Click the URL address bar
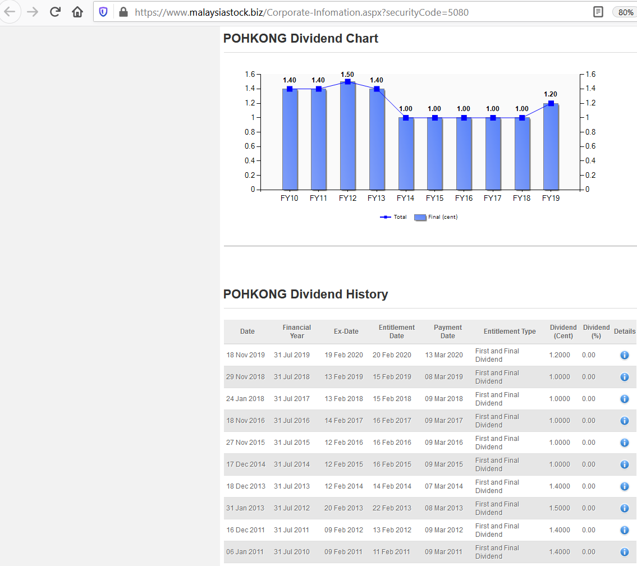The image size is (637, 566). coord(337,12)
